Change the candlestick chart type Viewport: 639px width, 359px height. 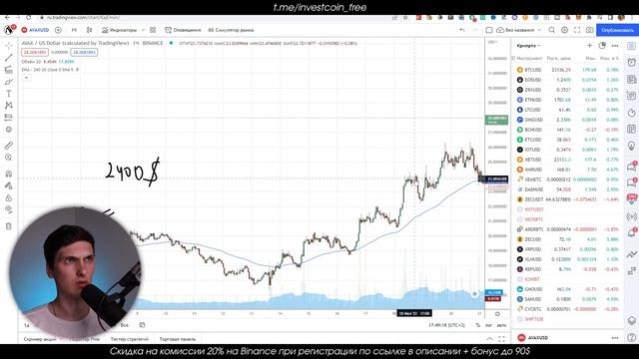[89, 30]
